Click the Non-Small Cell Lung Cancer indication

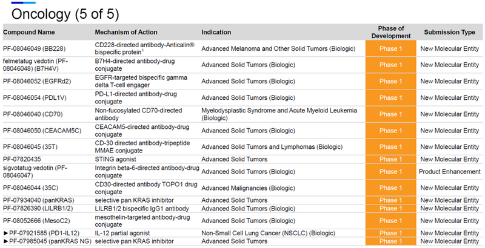coord(280,233)
